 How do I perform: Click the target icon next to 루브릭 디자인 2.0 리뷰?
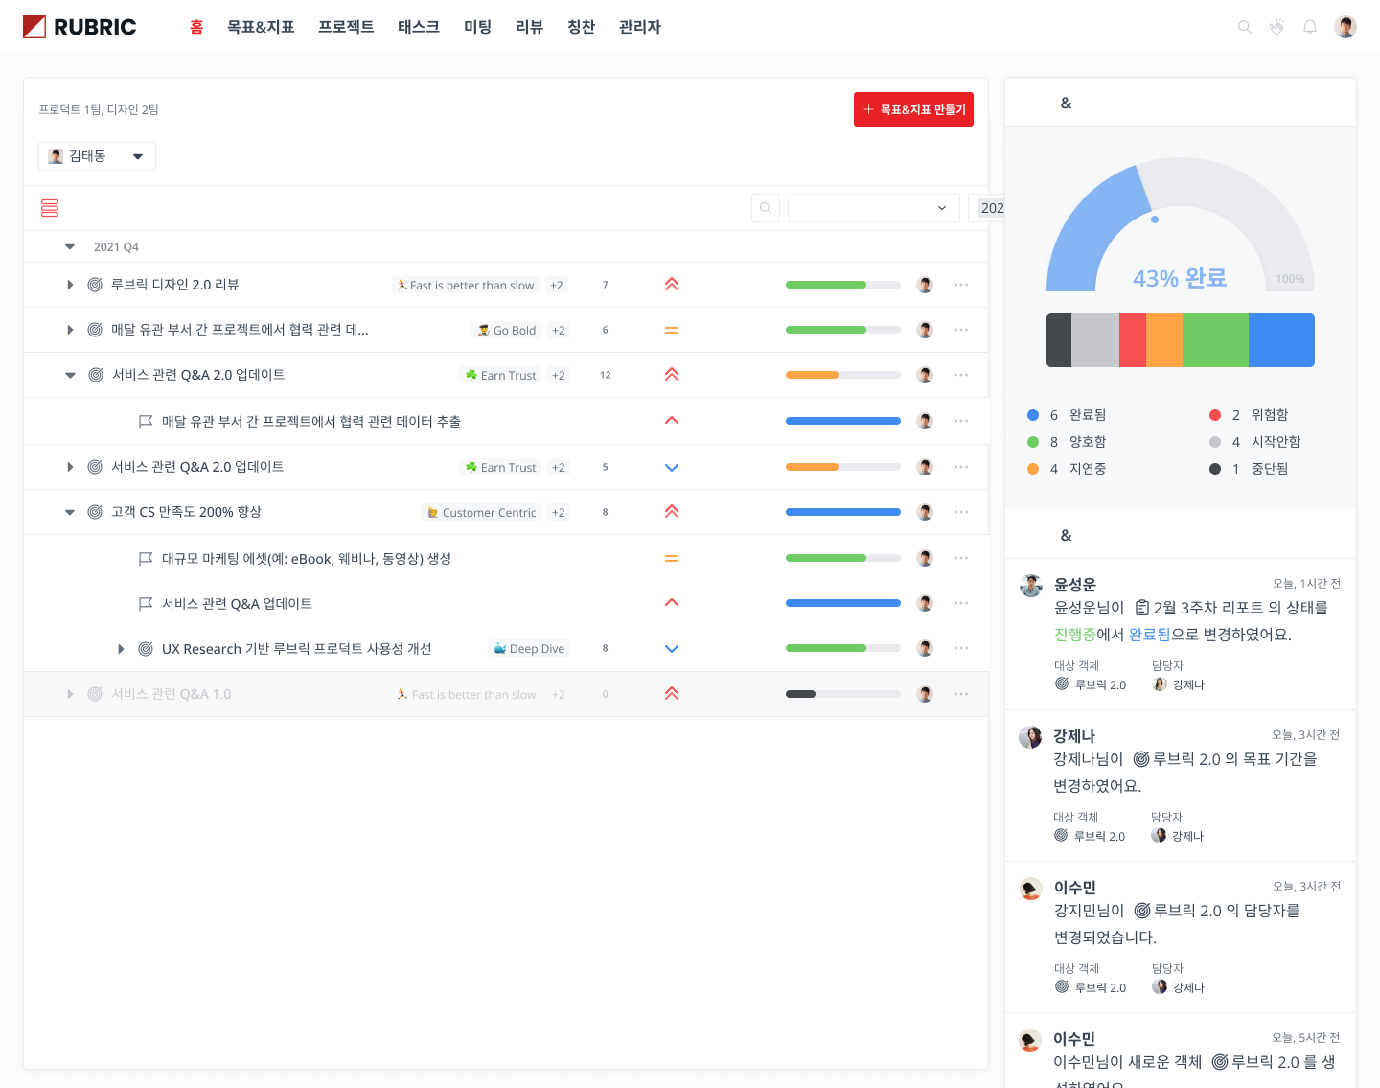click(95, 285)
